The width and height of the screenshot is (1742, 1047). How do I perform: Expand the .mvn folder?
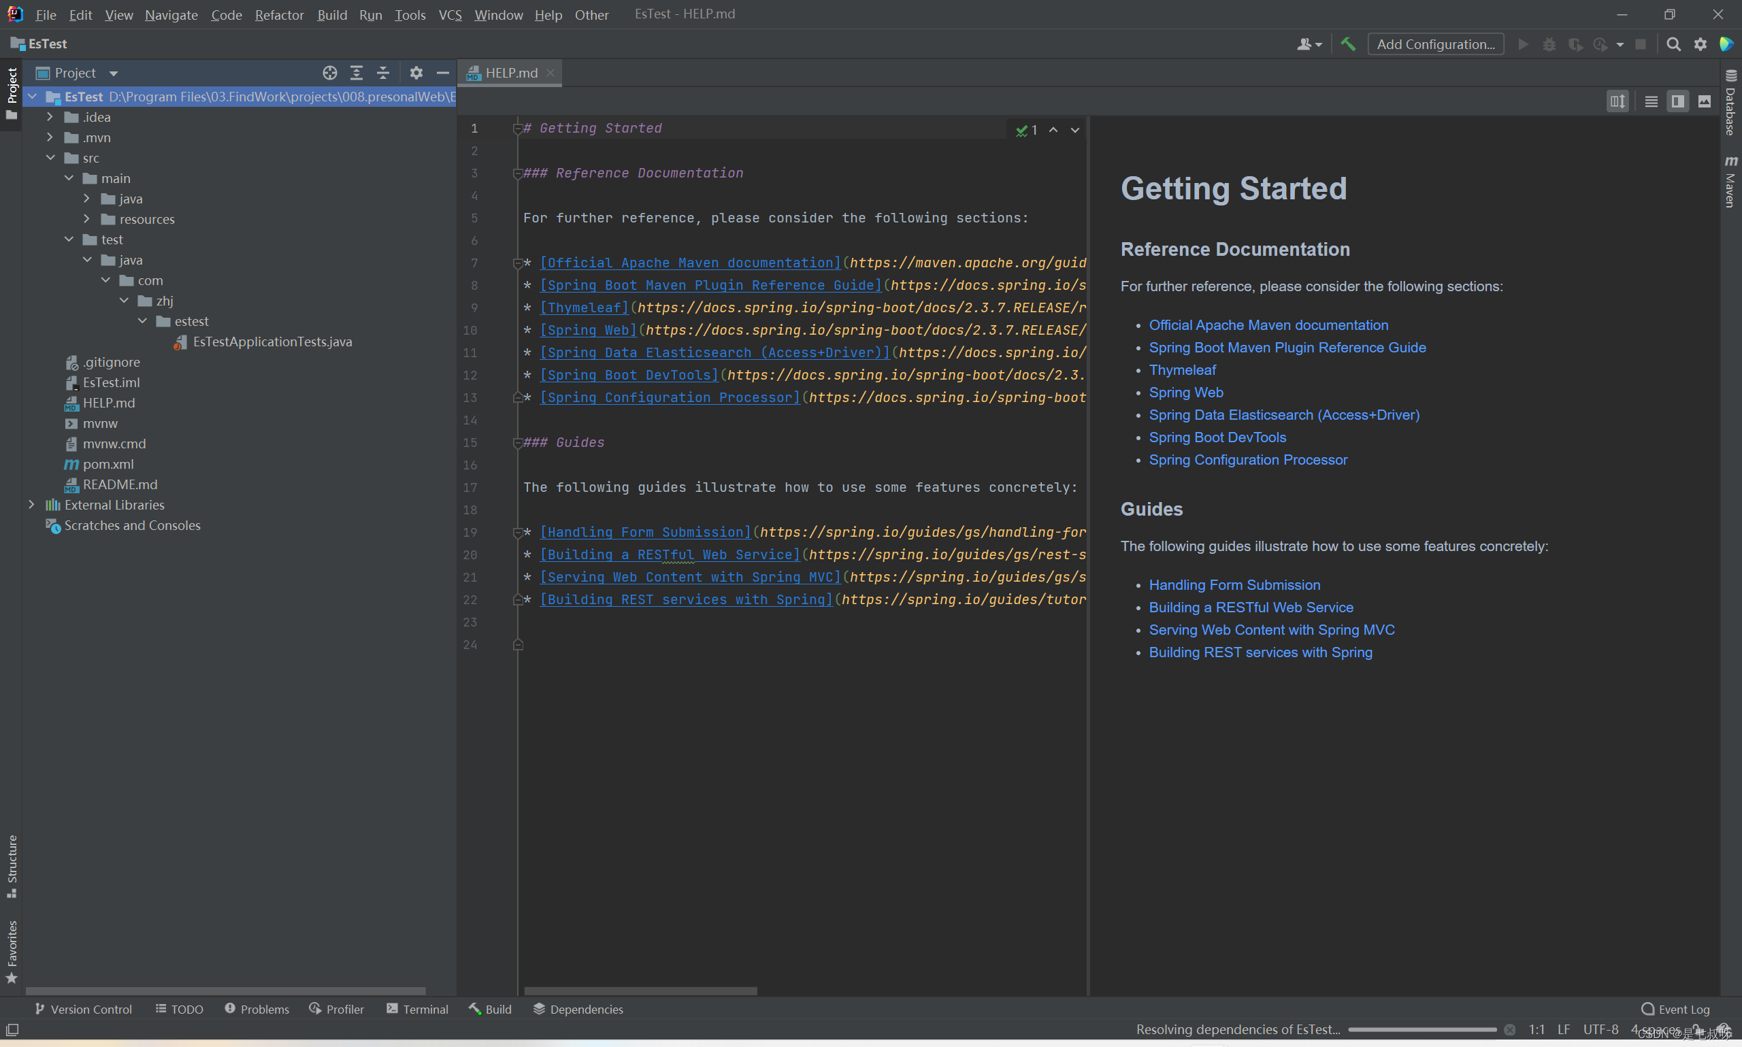(50, 137)
